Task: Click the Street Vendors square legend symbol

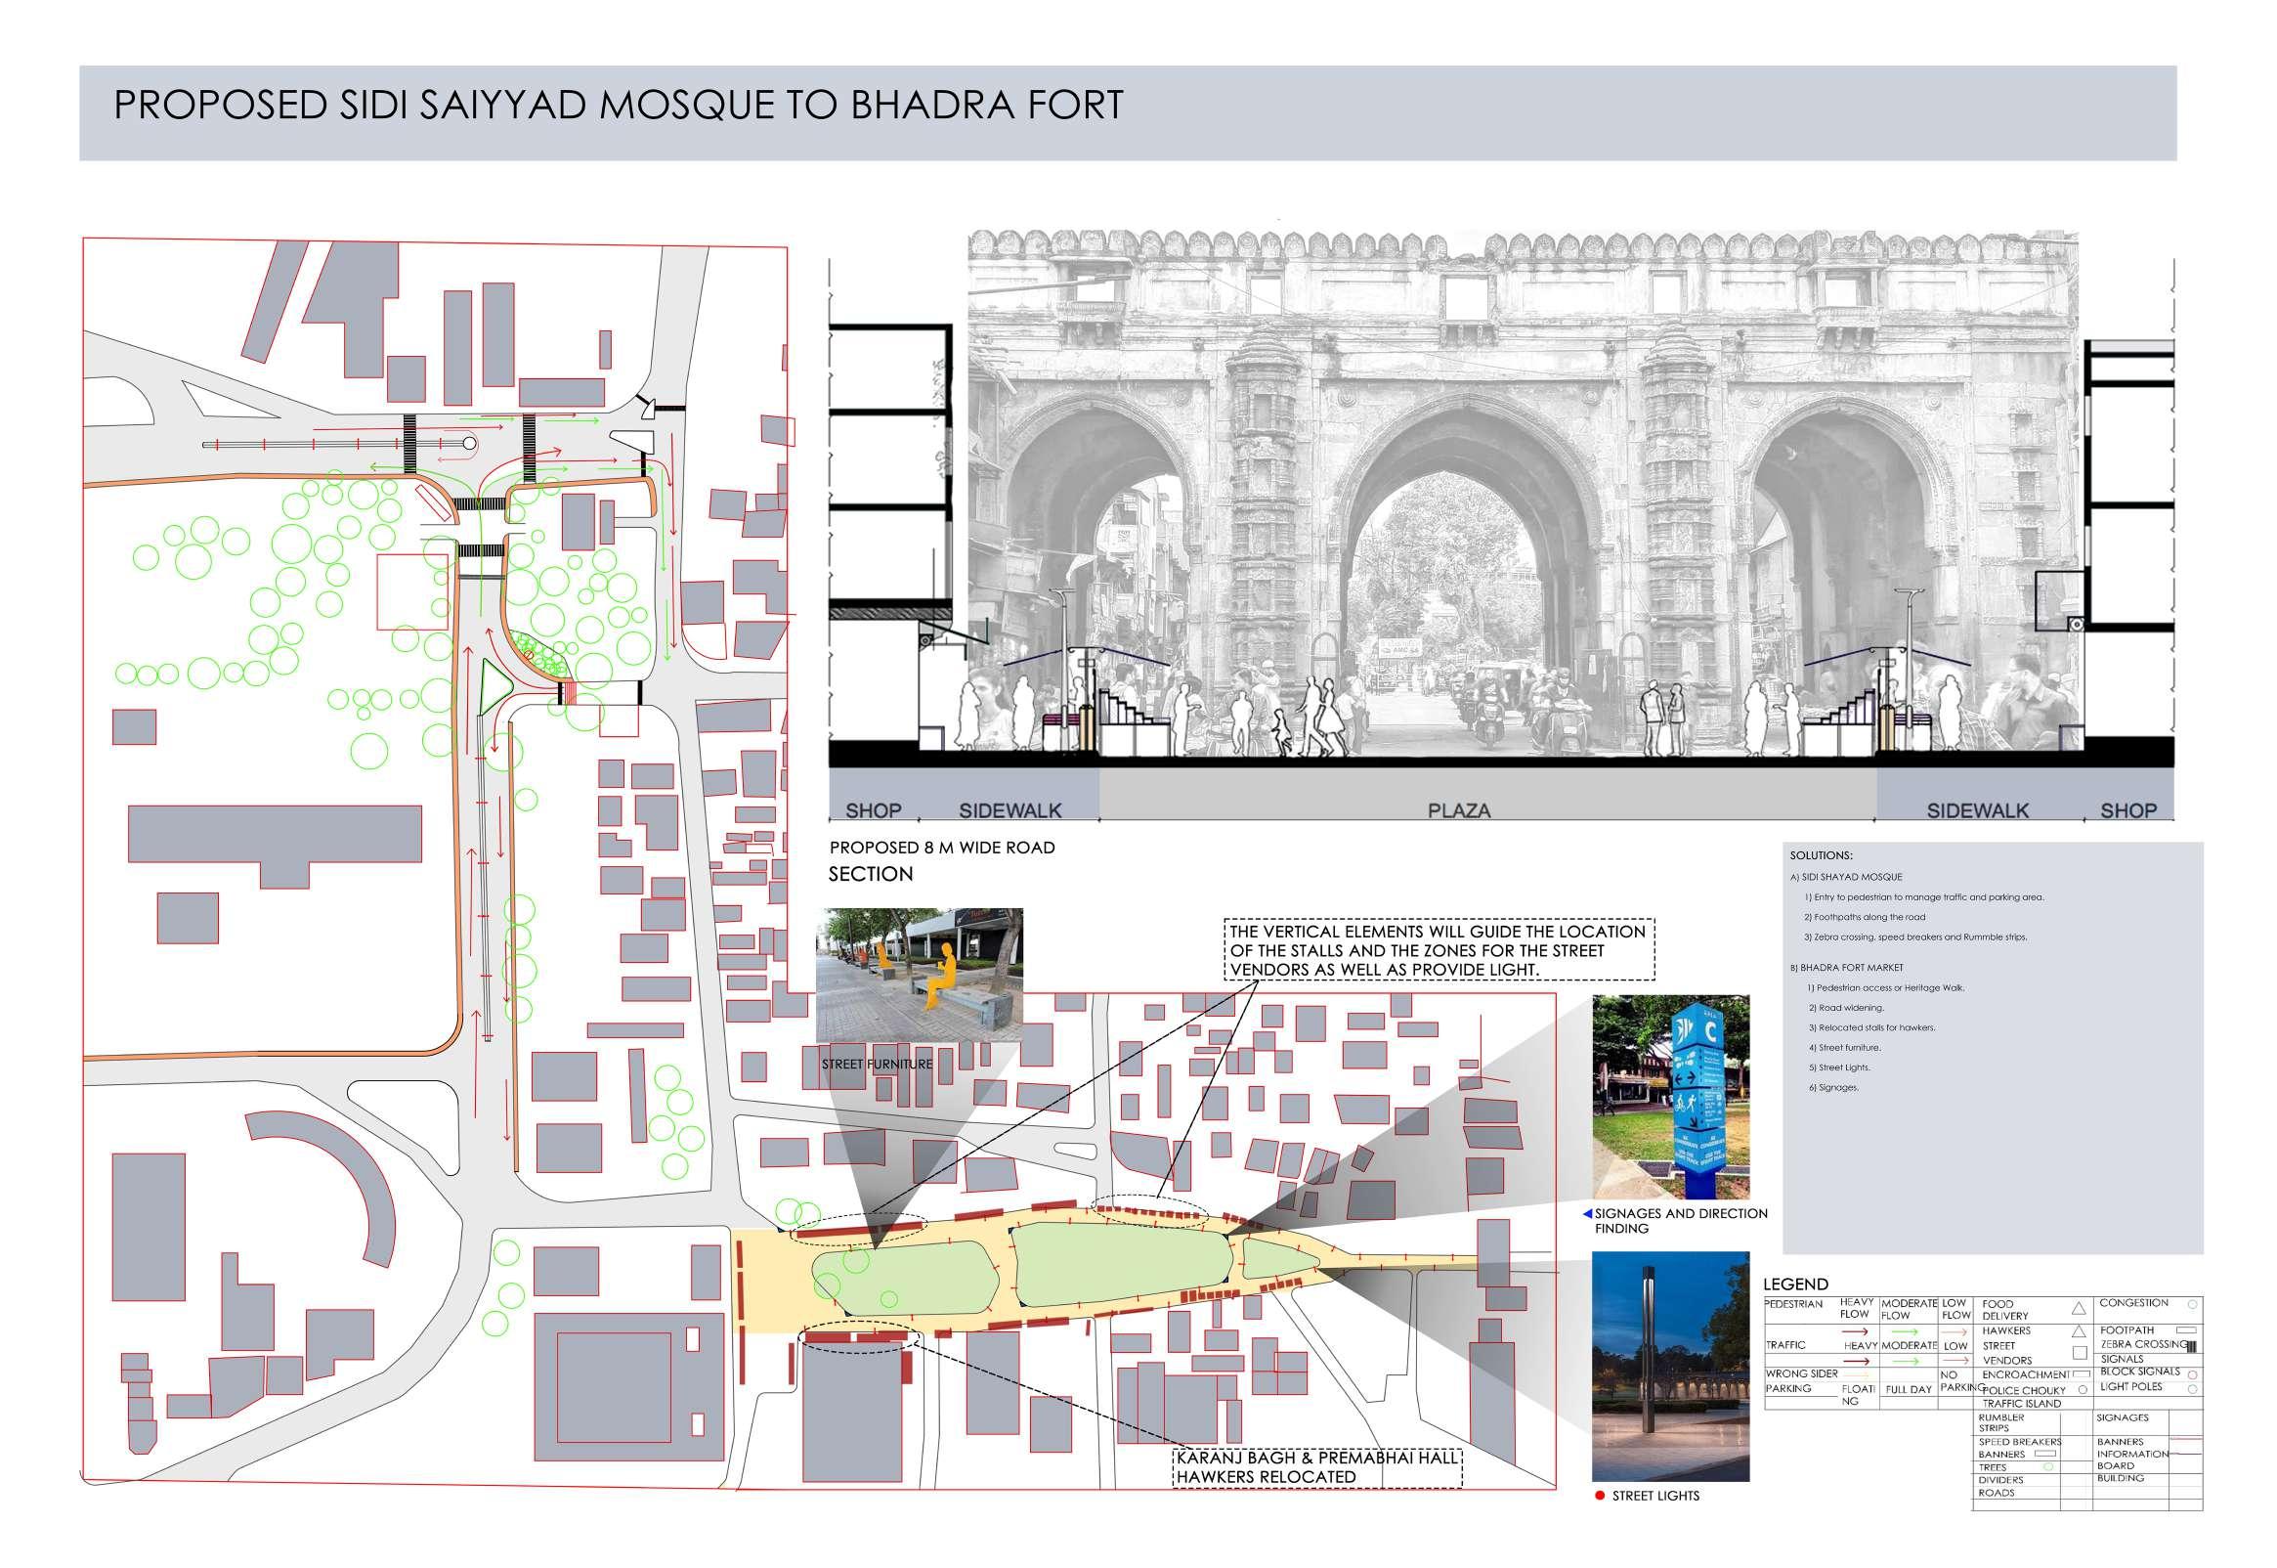Action: pyautogui.click(x=2081, y=1353)
